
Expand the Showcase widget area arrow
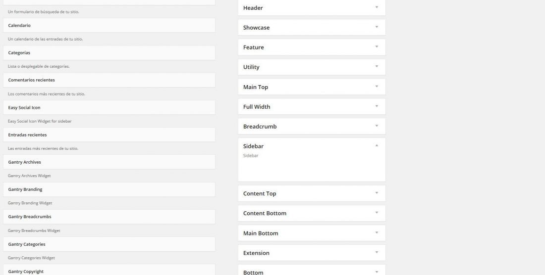377,27
